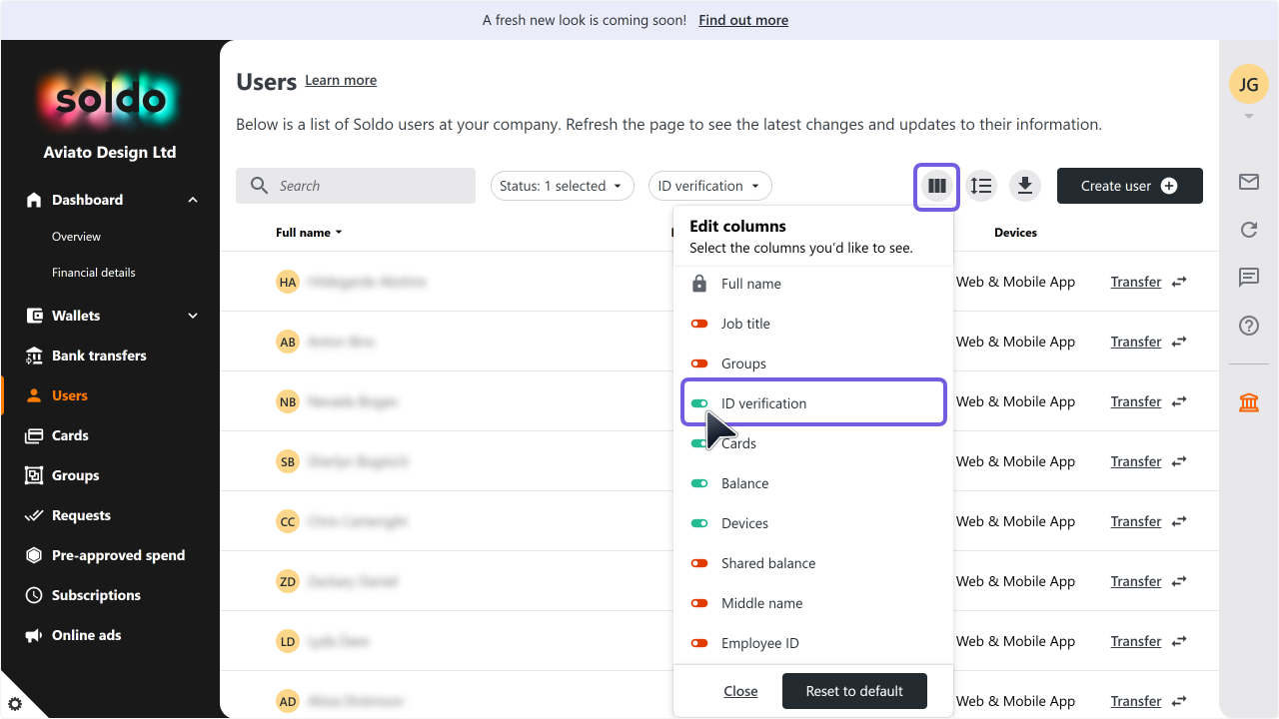
Task: Click the LD user avatar
Action: [288, 641]
